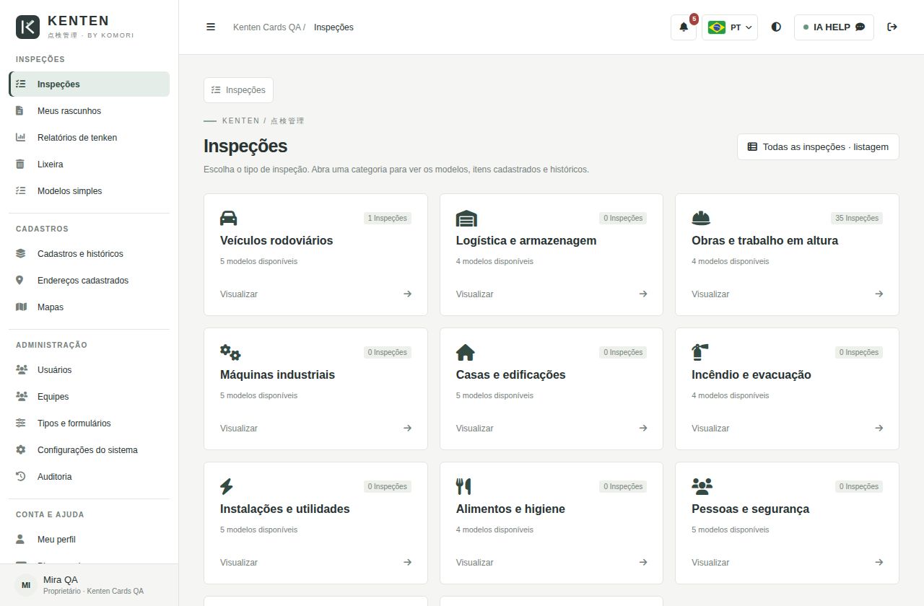The width and height of the screenshot is (924, 606).
Task: Click the Inspeções chip below header
Action: (x=238, y=90)
